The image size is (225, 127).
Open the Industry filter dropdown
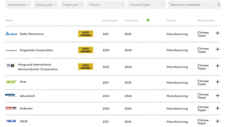pos(106,5)
